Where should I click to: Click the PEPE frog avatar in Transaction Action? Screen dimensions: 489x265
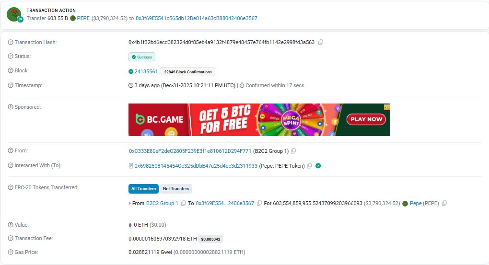click(x=14, y=14)
